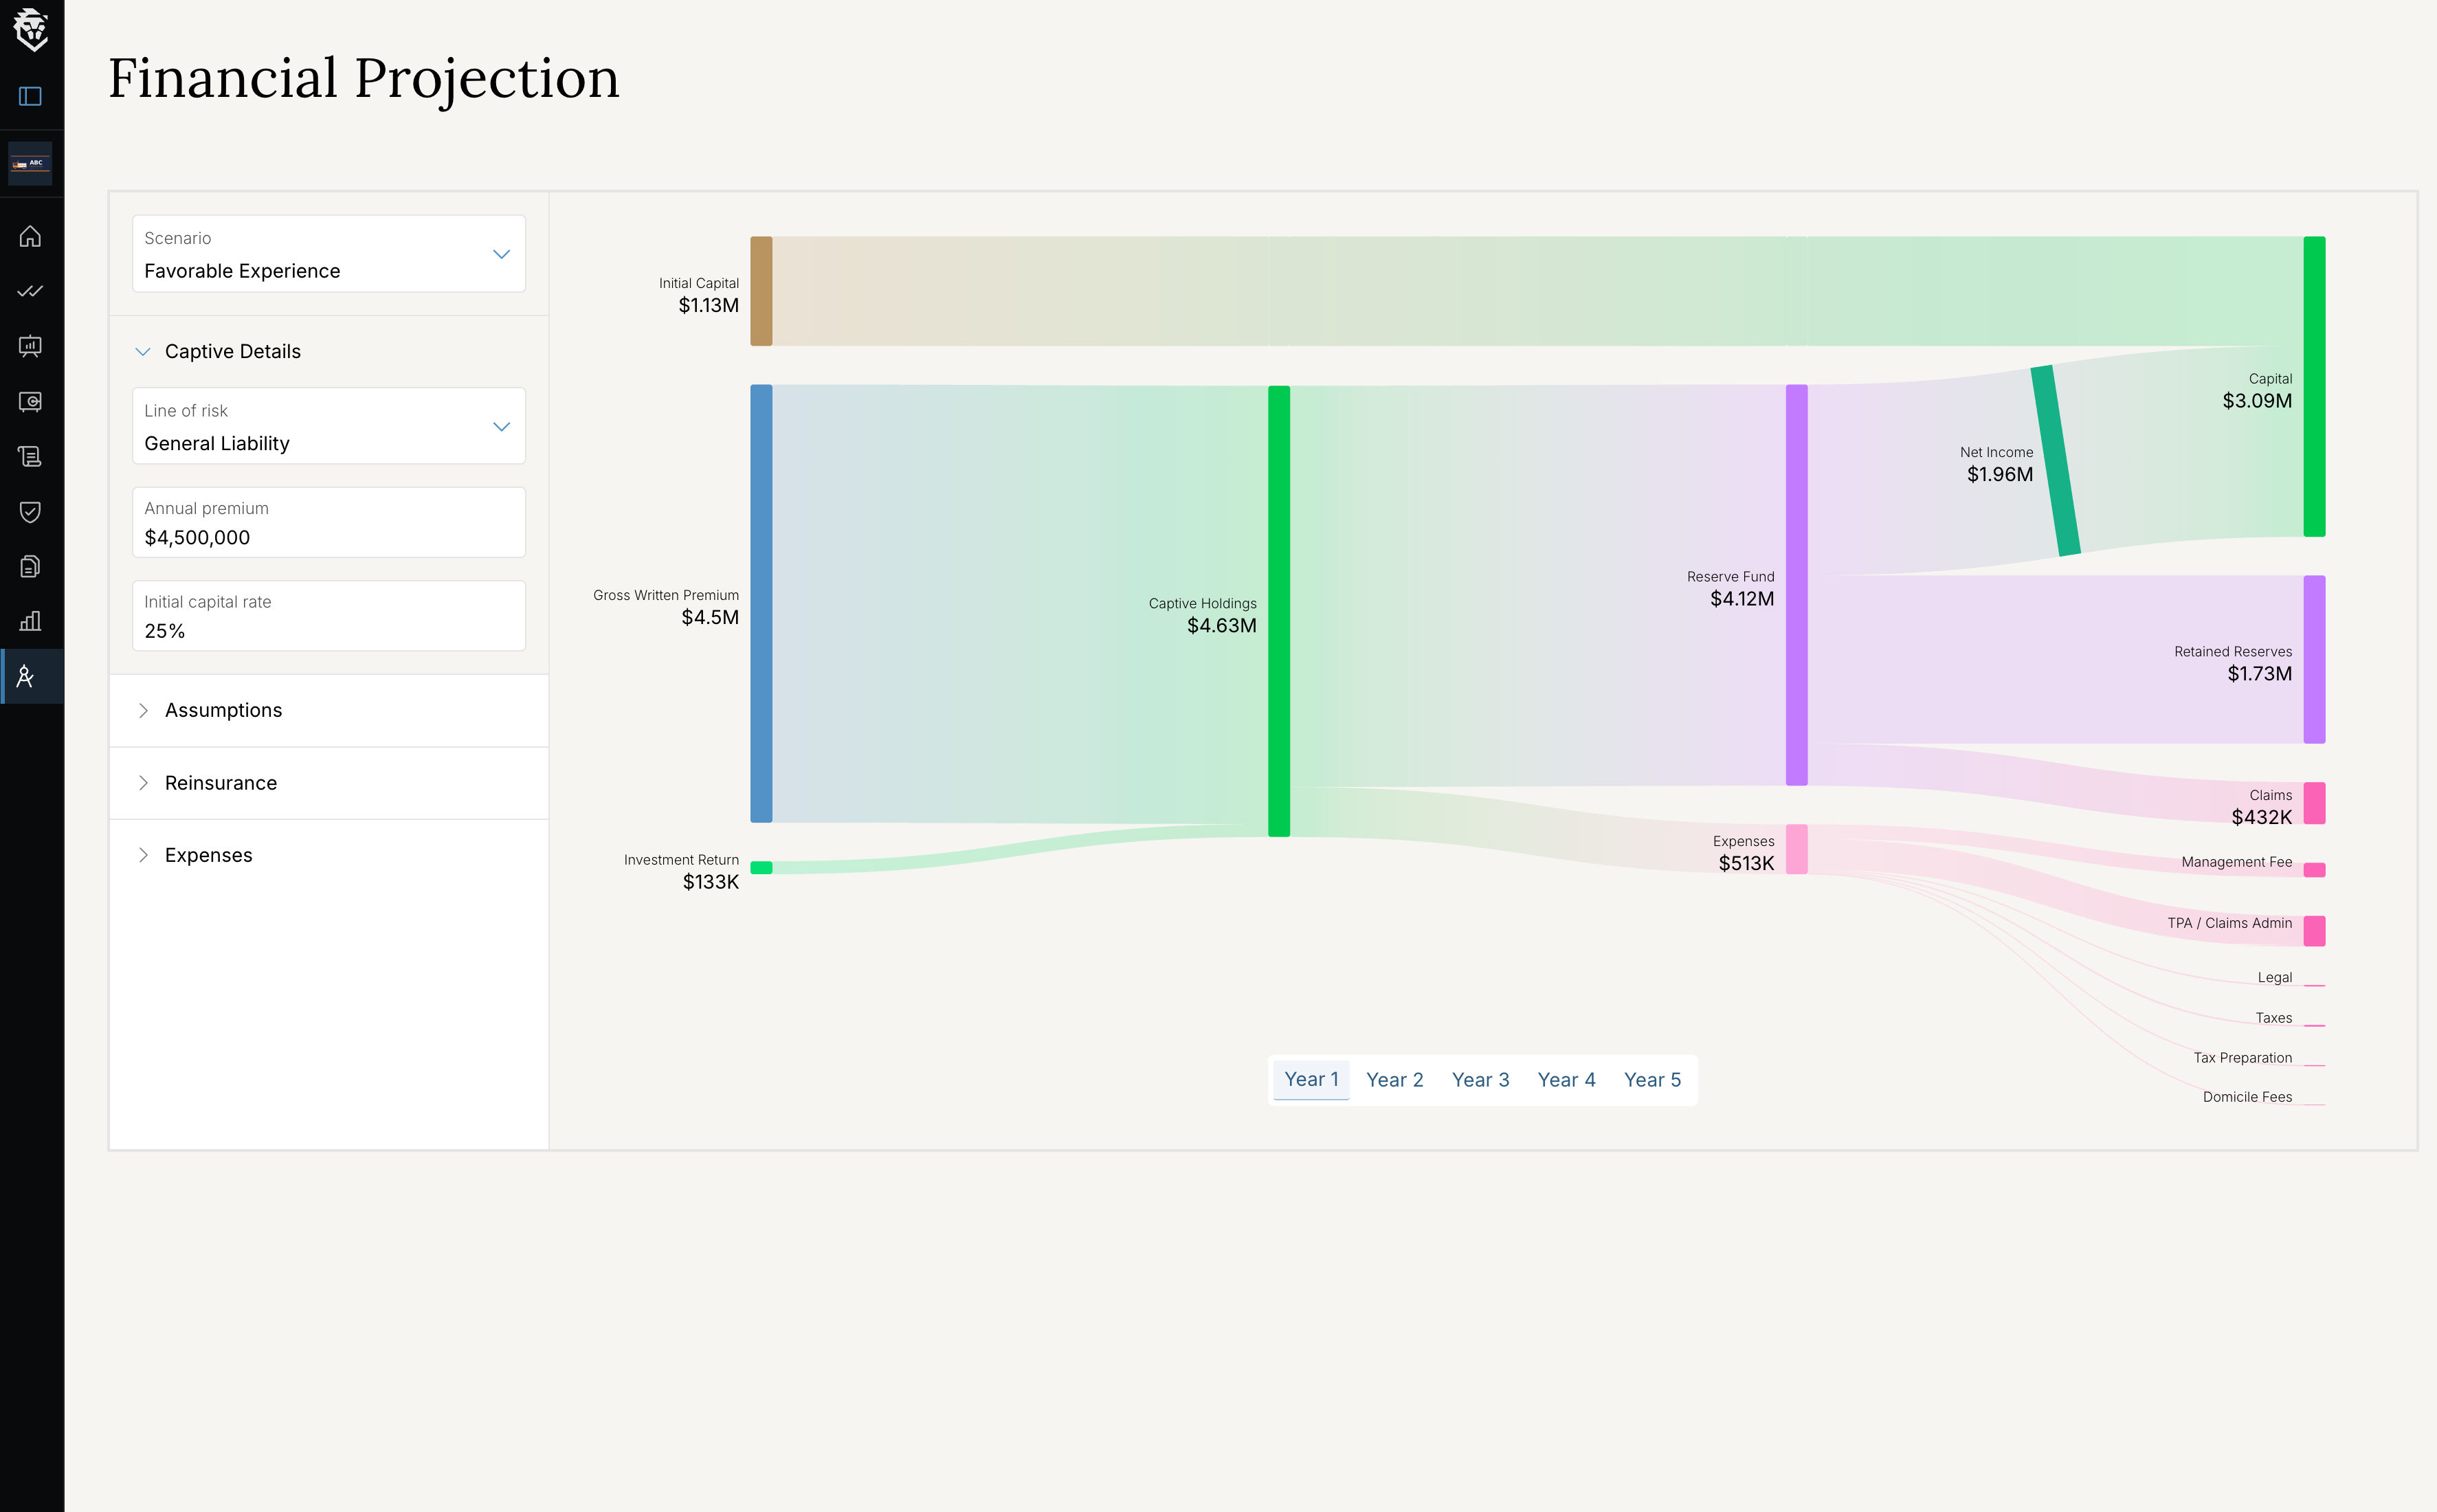Click the Reserve Fund purple node
Viewport: 2437px width, 1512px height.
pos(1796,585)
